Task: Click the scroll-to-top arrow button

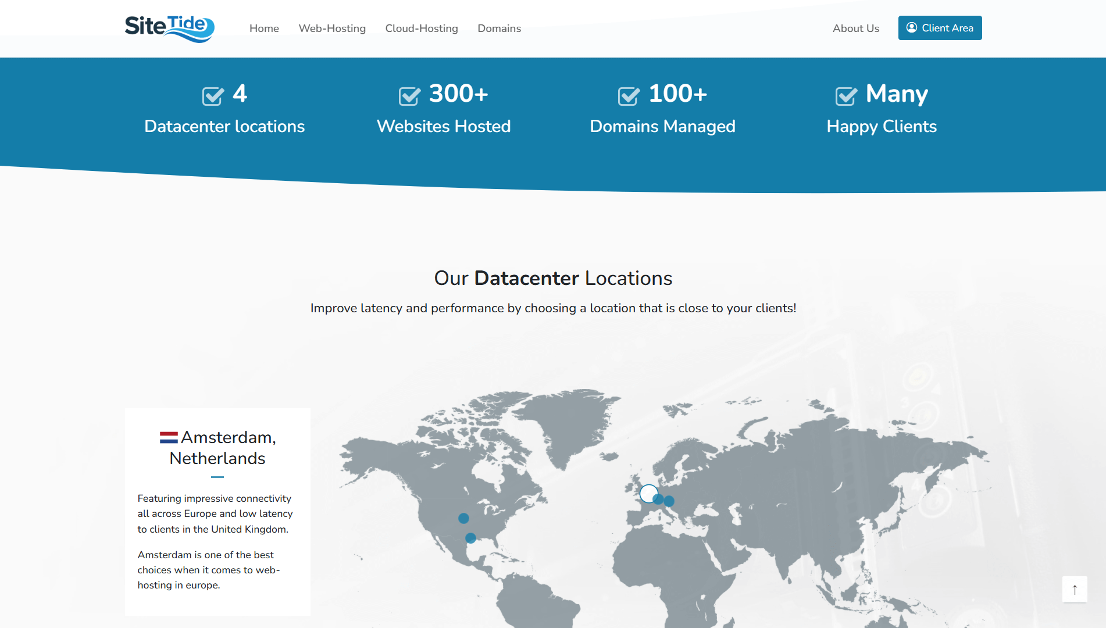Action: pyautogui.click(x=1074, y=590)
